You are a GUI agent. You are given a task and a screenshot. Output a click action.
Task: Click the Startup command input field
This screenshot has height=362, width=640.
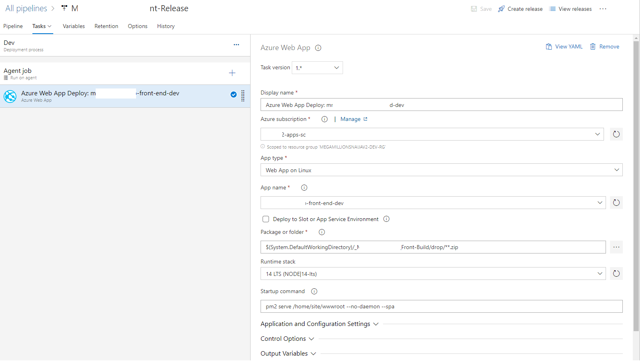[x=441, y=306]
